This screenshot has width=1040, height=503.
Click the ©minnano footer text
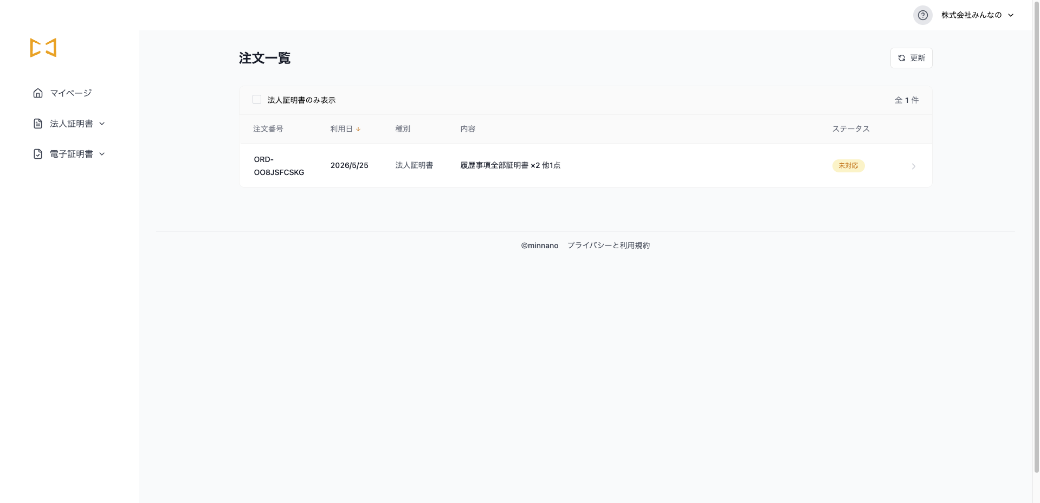coord(540,246)
